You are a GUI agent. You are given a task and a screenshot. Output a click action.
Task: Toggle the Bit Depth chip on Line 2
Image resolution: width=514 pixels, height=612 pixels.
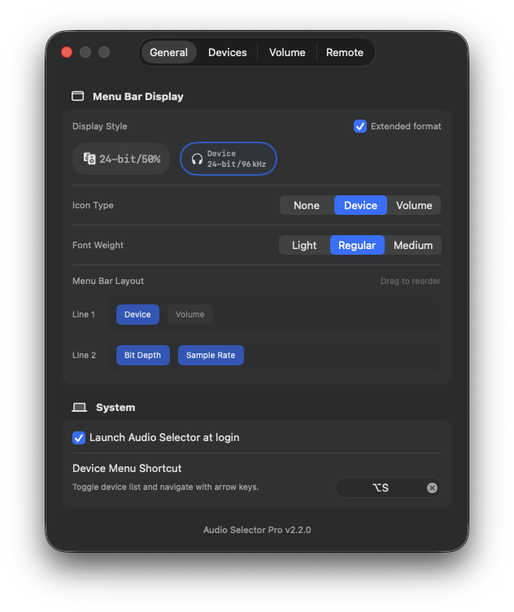tap(143, 355)
